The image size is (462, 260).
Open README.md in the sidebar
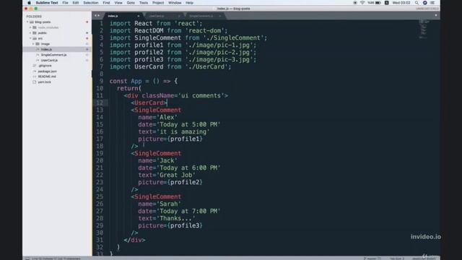(x=47, y=77)
